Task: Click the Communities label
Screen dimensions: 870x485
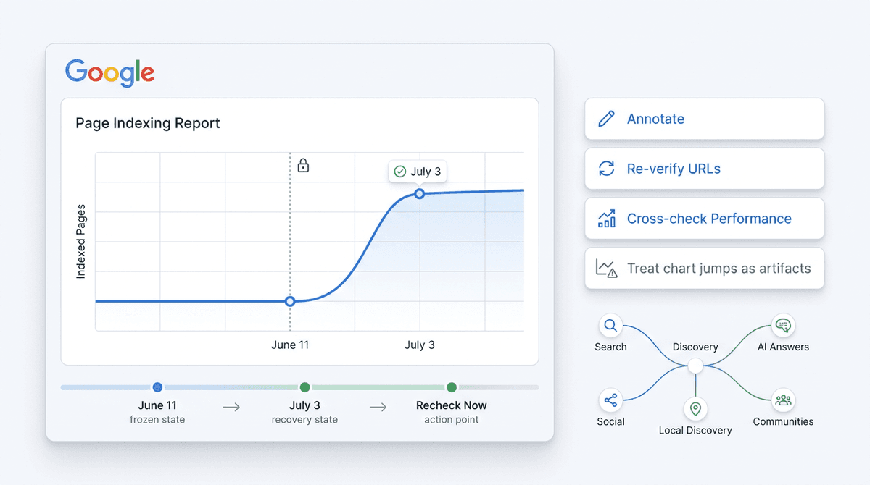Action: (783, 421)
